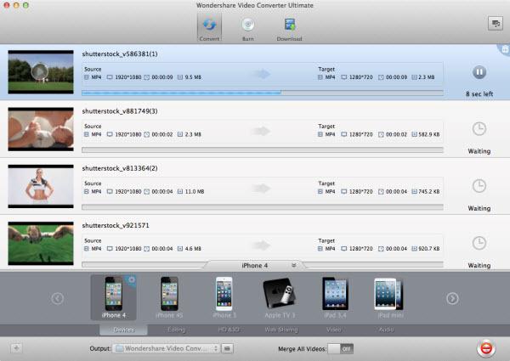Choose the Apple TV 3 device preset
The image size is (510, 361).
coord(280,297)
